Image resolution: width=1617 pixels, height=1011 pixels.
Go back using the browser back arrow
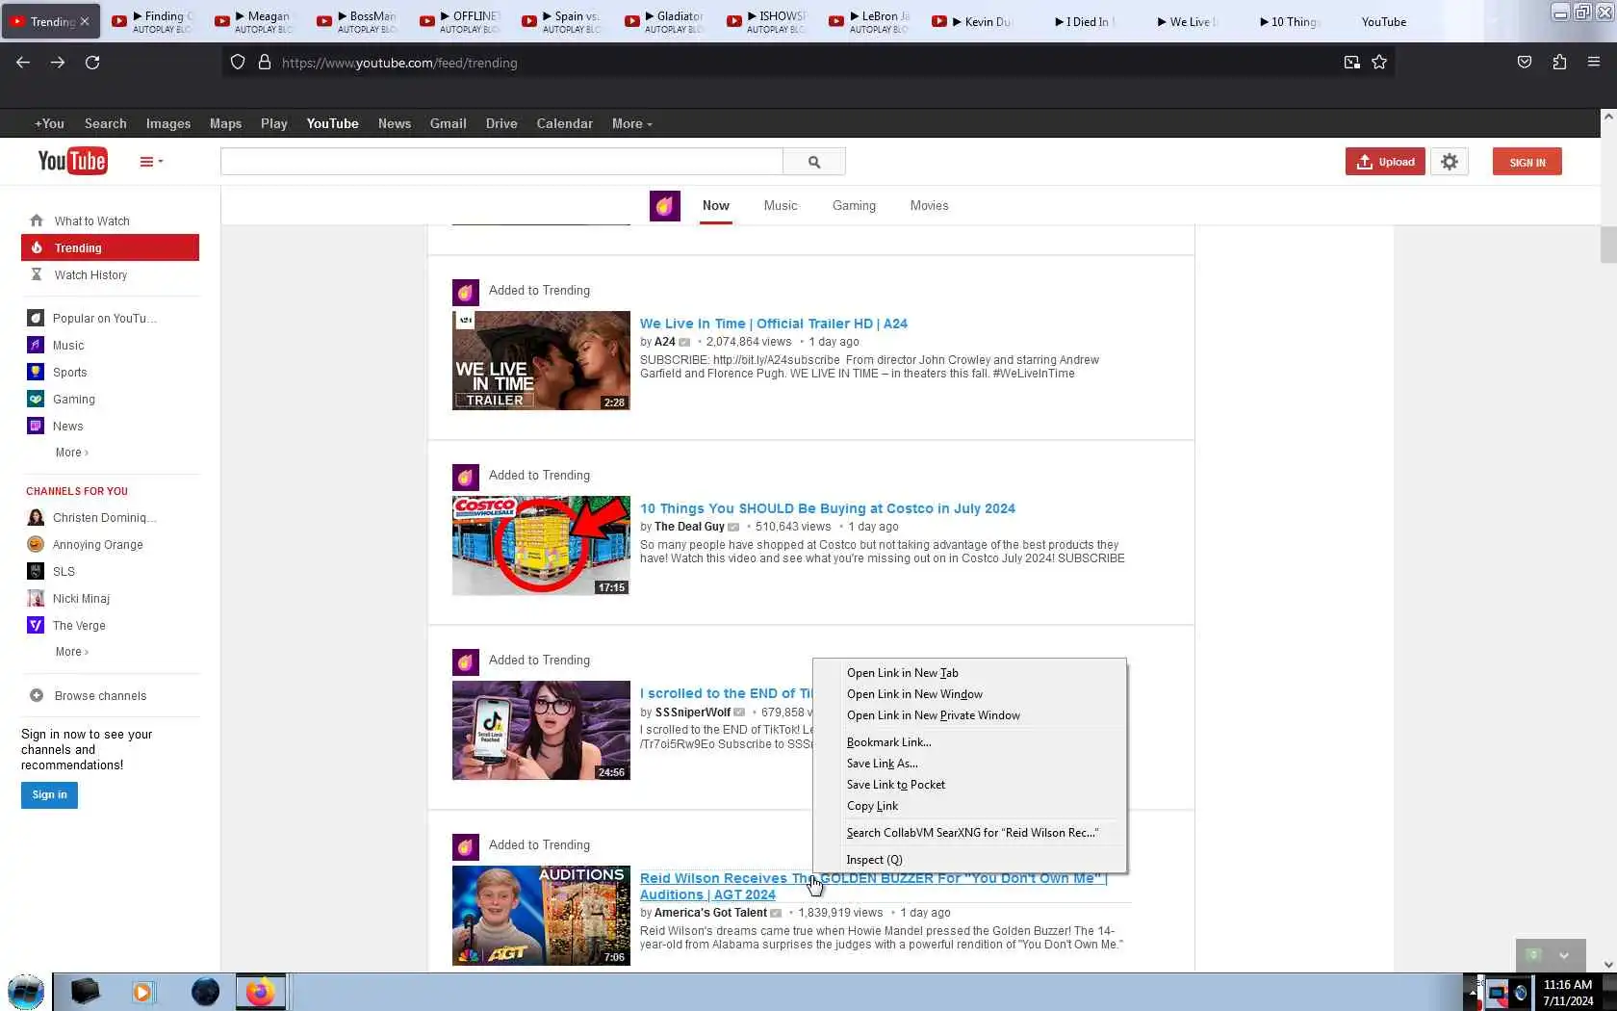pos(23,63)
